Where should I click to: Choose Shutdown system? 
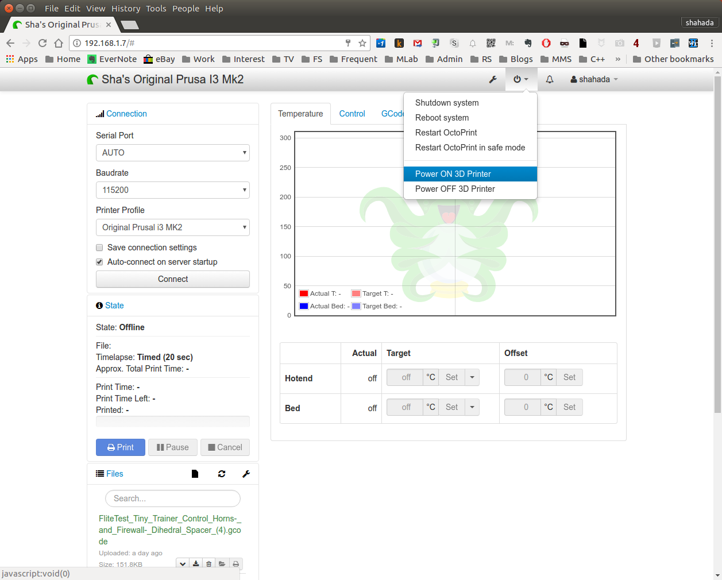(470, 103)
